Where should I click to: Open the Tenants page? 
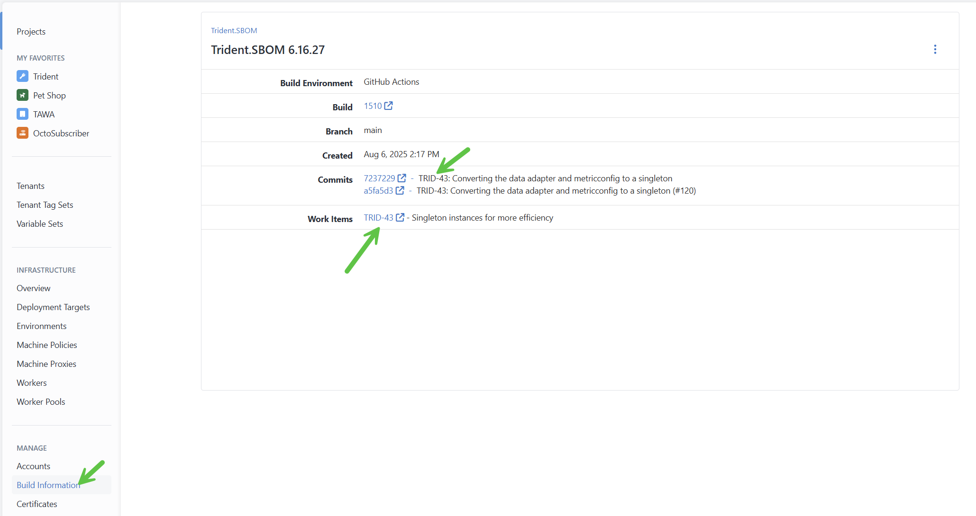(x=30, y=186)
